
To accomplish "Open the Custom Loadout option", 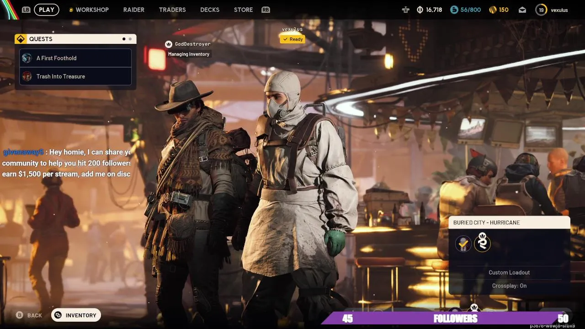I will click(x=509, y=273).
